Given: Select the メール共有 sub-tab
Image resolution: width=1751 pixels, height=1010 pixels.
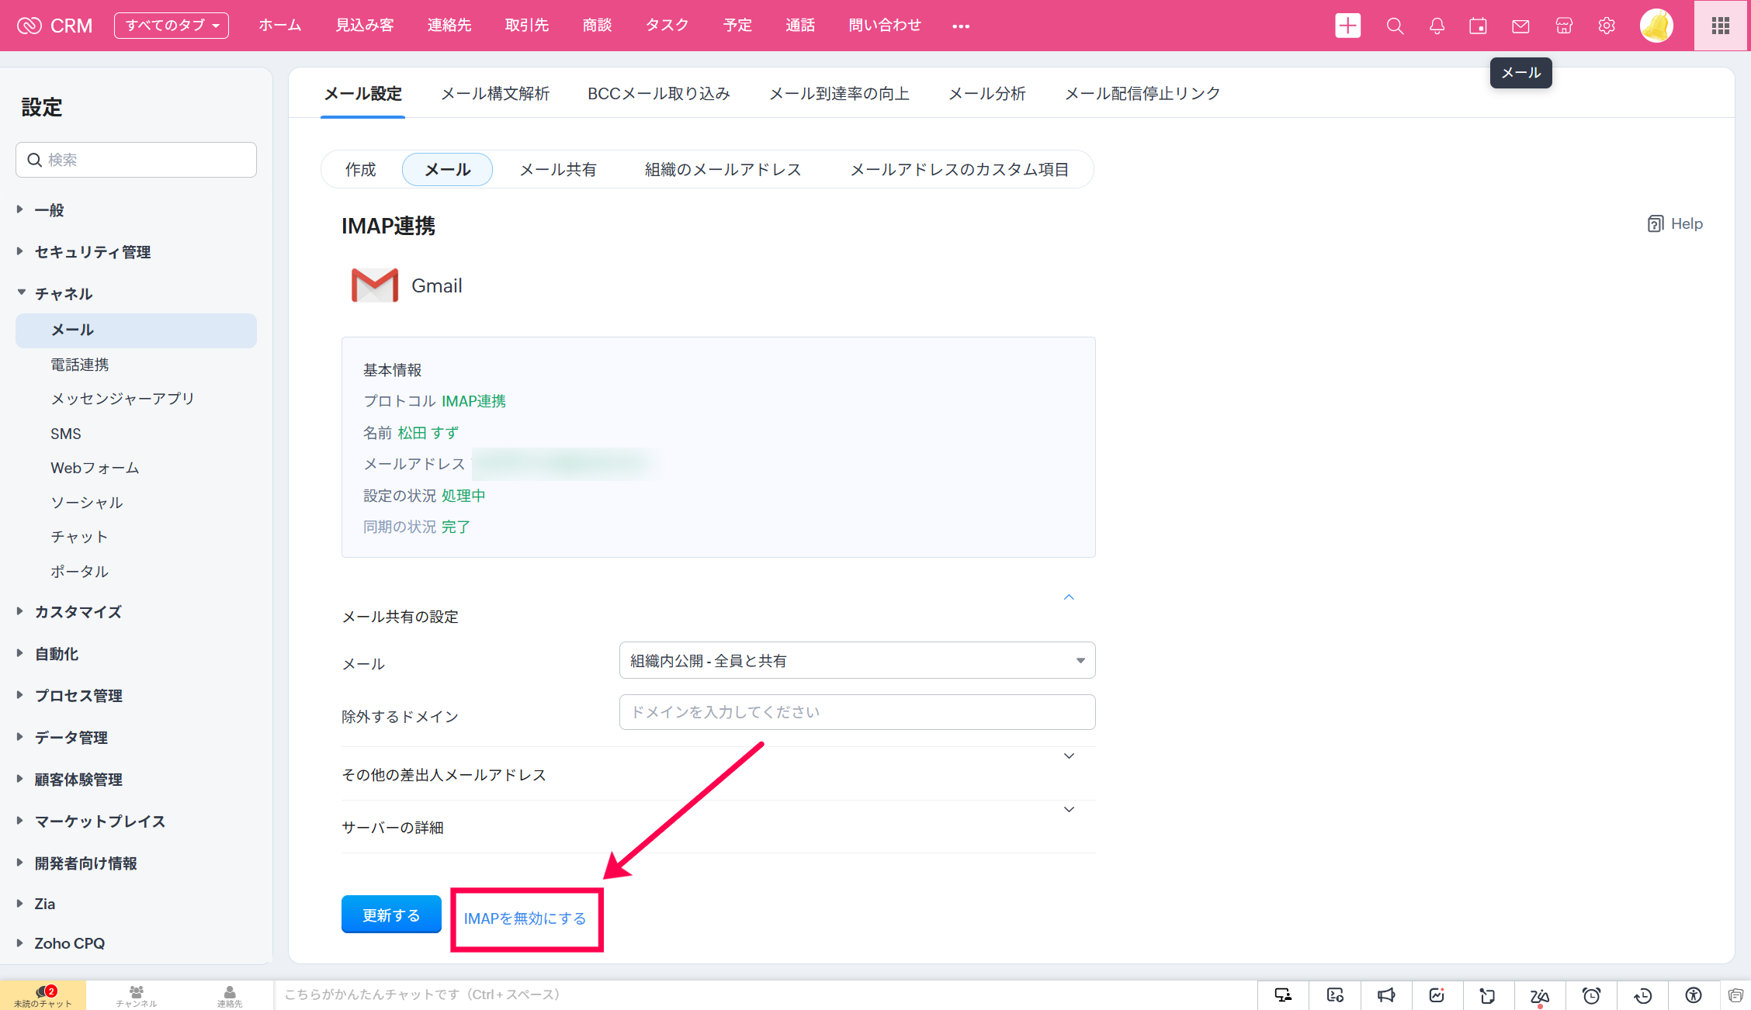Looking at the screenshot, I should [557, 170].
